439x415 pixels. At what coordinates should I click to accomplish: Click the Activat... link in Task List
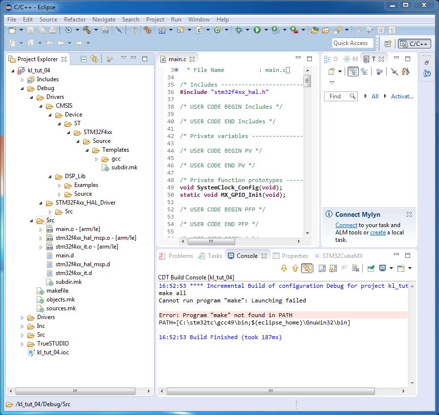click(x=402, y=96)
